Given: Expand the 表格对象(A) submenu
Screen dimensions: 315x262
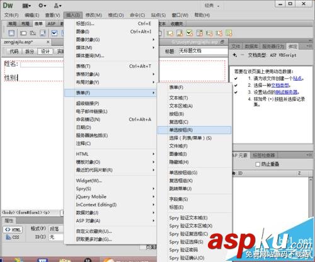Looking at the screenshot, I should pos(111,74).
